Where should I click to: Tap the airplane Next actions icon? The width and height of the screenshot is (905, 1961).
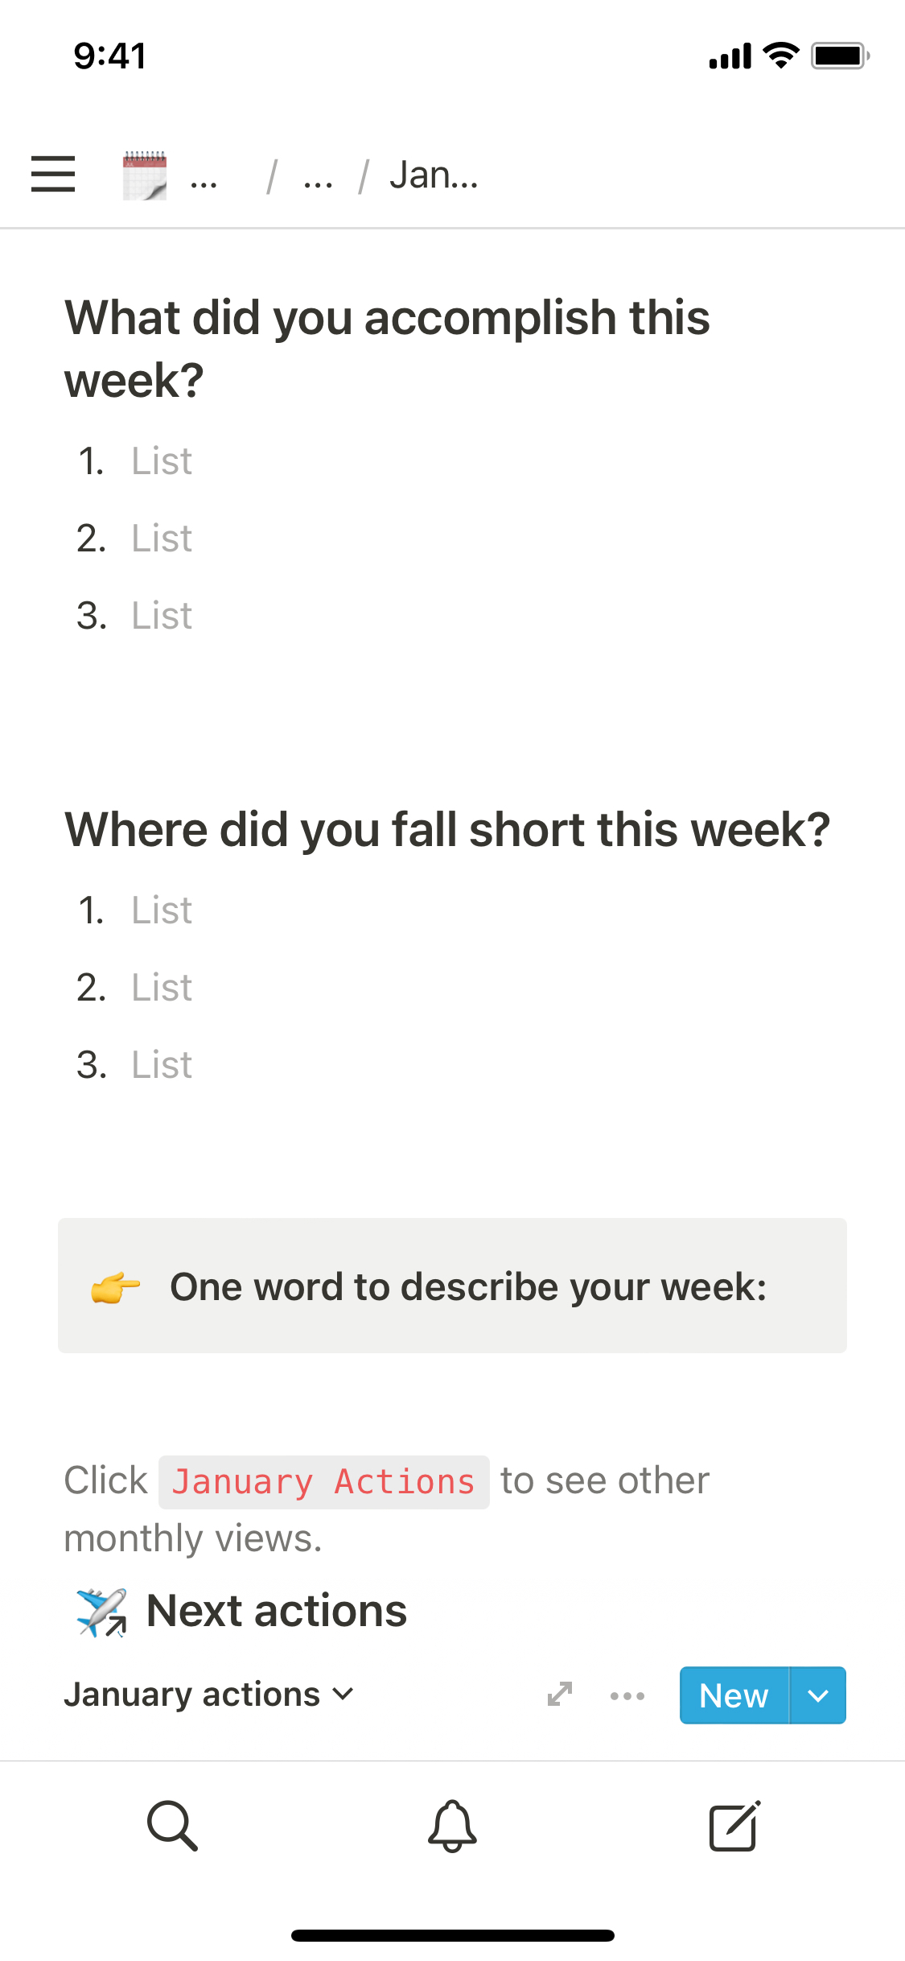tap(101, 1612)
